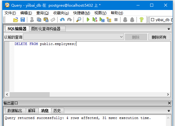Switch to the 数据输出 tab
Viewport: 175px width, 126px height.
click(15, 111)
